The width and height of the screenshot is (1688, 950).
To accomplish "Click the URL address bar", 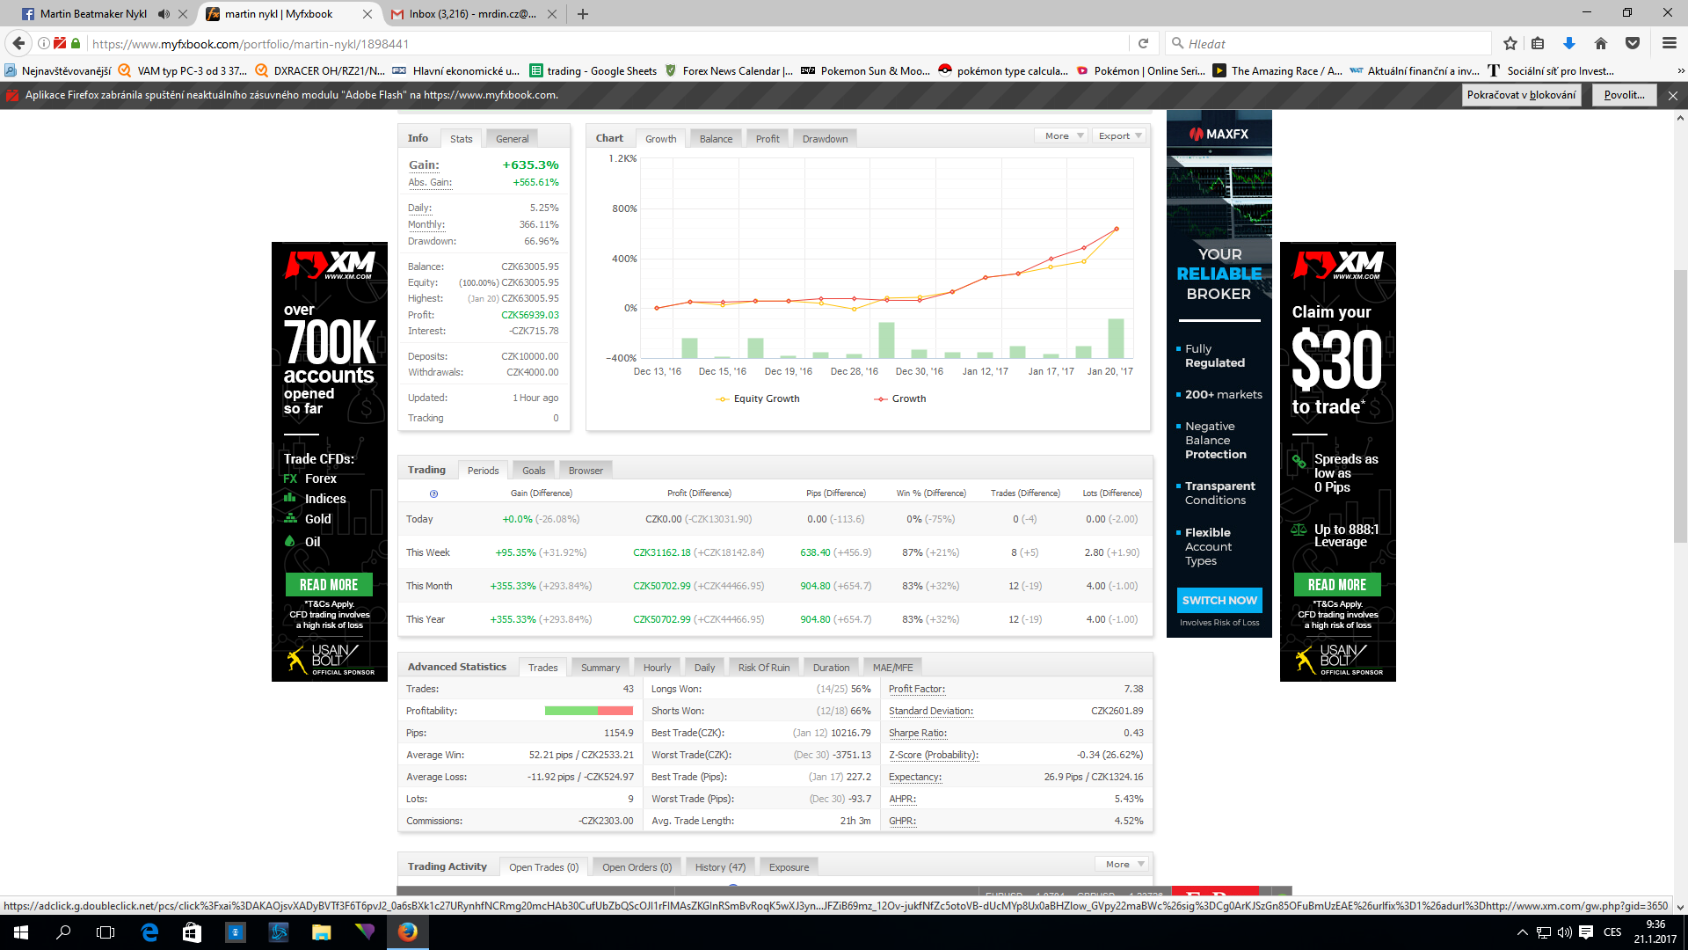I will (x=607, y=43).
